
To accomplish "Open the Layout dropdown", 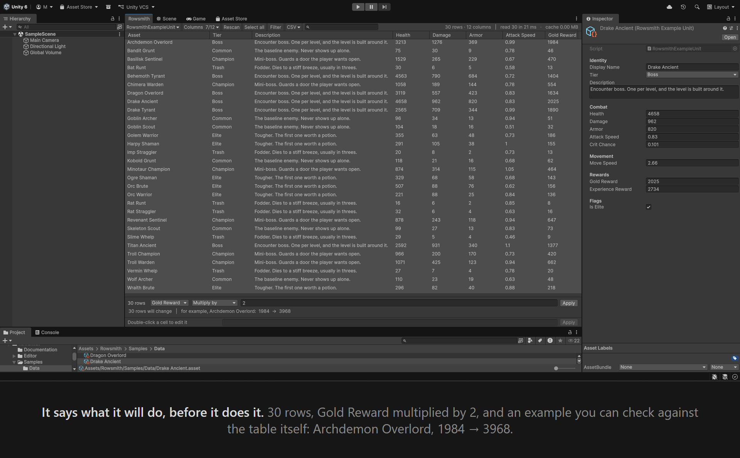I will [721, 7].
